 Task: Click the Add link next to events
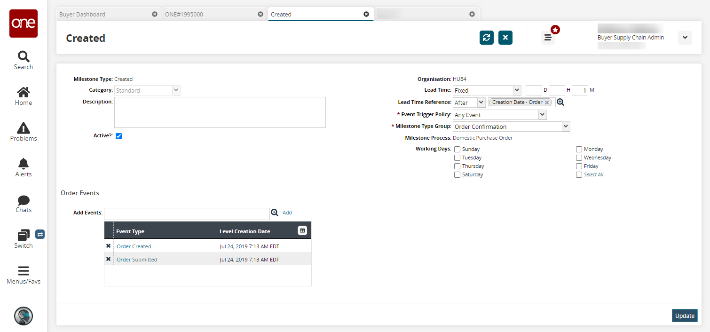pos(287,213)
